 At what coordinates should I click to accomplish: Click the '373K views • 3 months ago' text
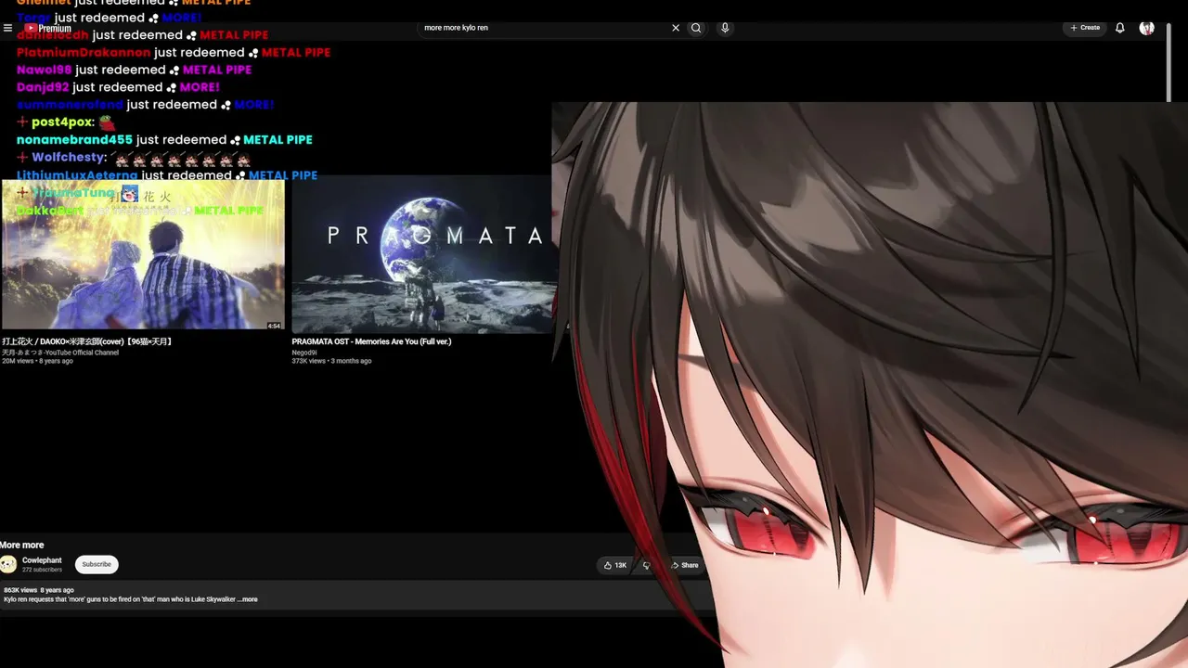click(x=331, y=361)
